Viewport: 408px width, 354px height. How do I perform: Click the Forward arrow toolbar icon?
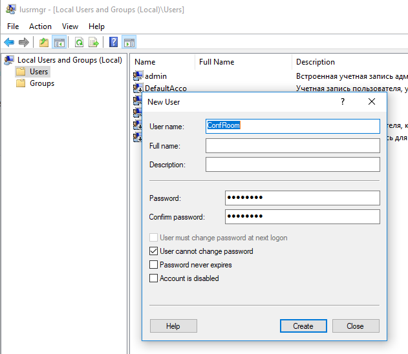tap(24, 42)
